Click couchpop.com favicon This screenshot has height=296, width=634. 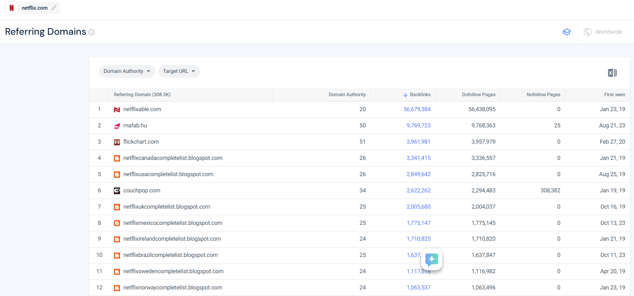coord(117,191)
